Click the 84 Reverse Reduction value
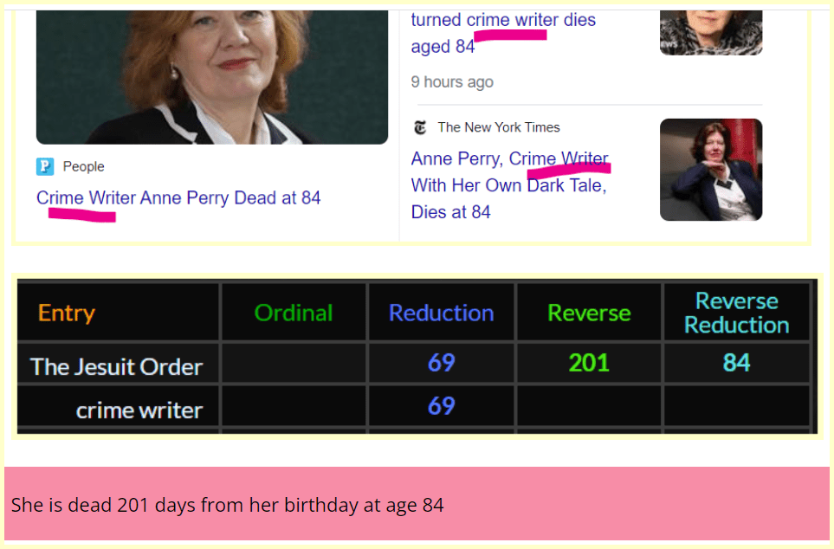Screen dimensions: 834x549 736,362
